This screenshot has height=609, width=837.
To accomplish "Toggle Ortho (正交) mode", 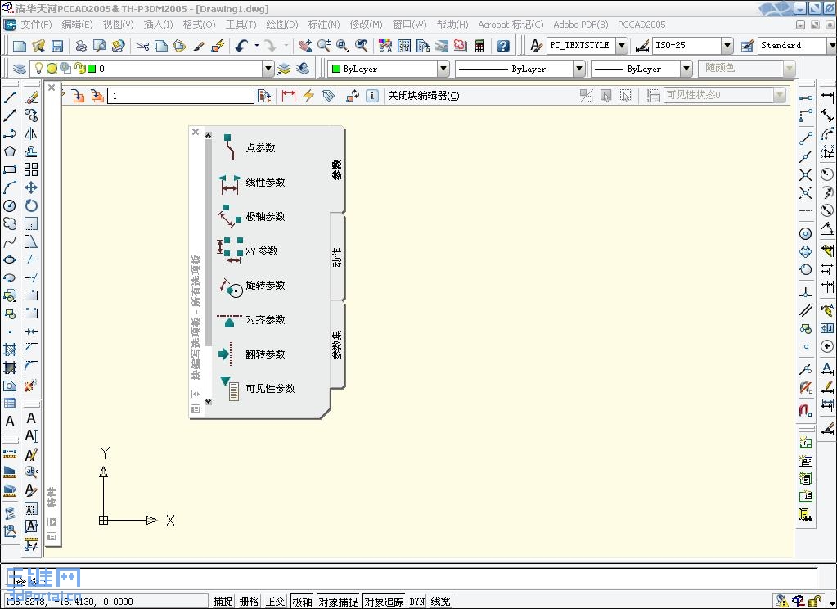I will pos(275,602).
